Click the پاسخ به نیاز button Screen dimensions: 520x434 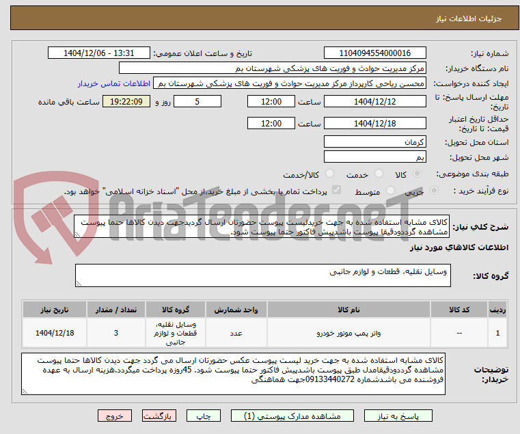click(x=398, y=416)
